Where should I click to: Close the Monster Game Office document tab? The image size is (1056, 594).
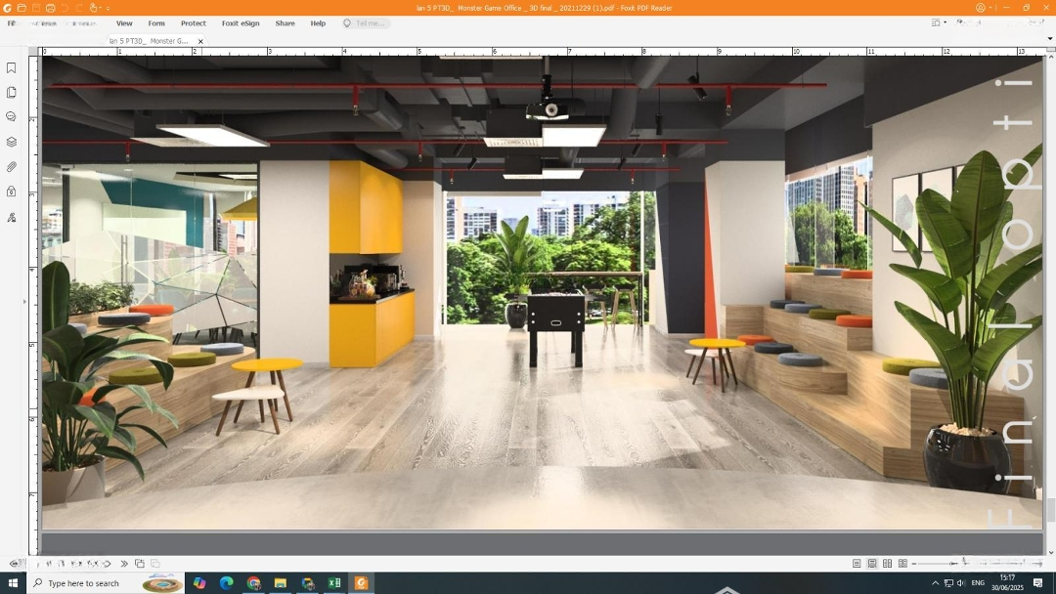[200, 42]
